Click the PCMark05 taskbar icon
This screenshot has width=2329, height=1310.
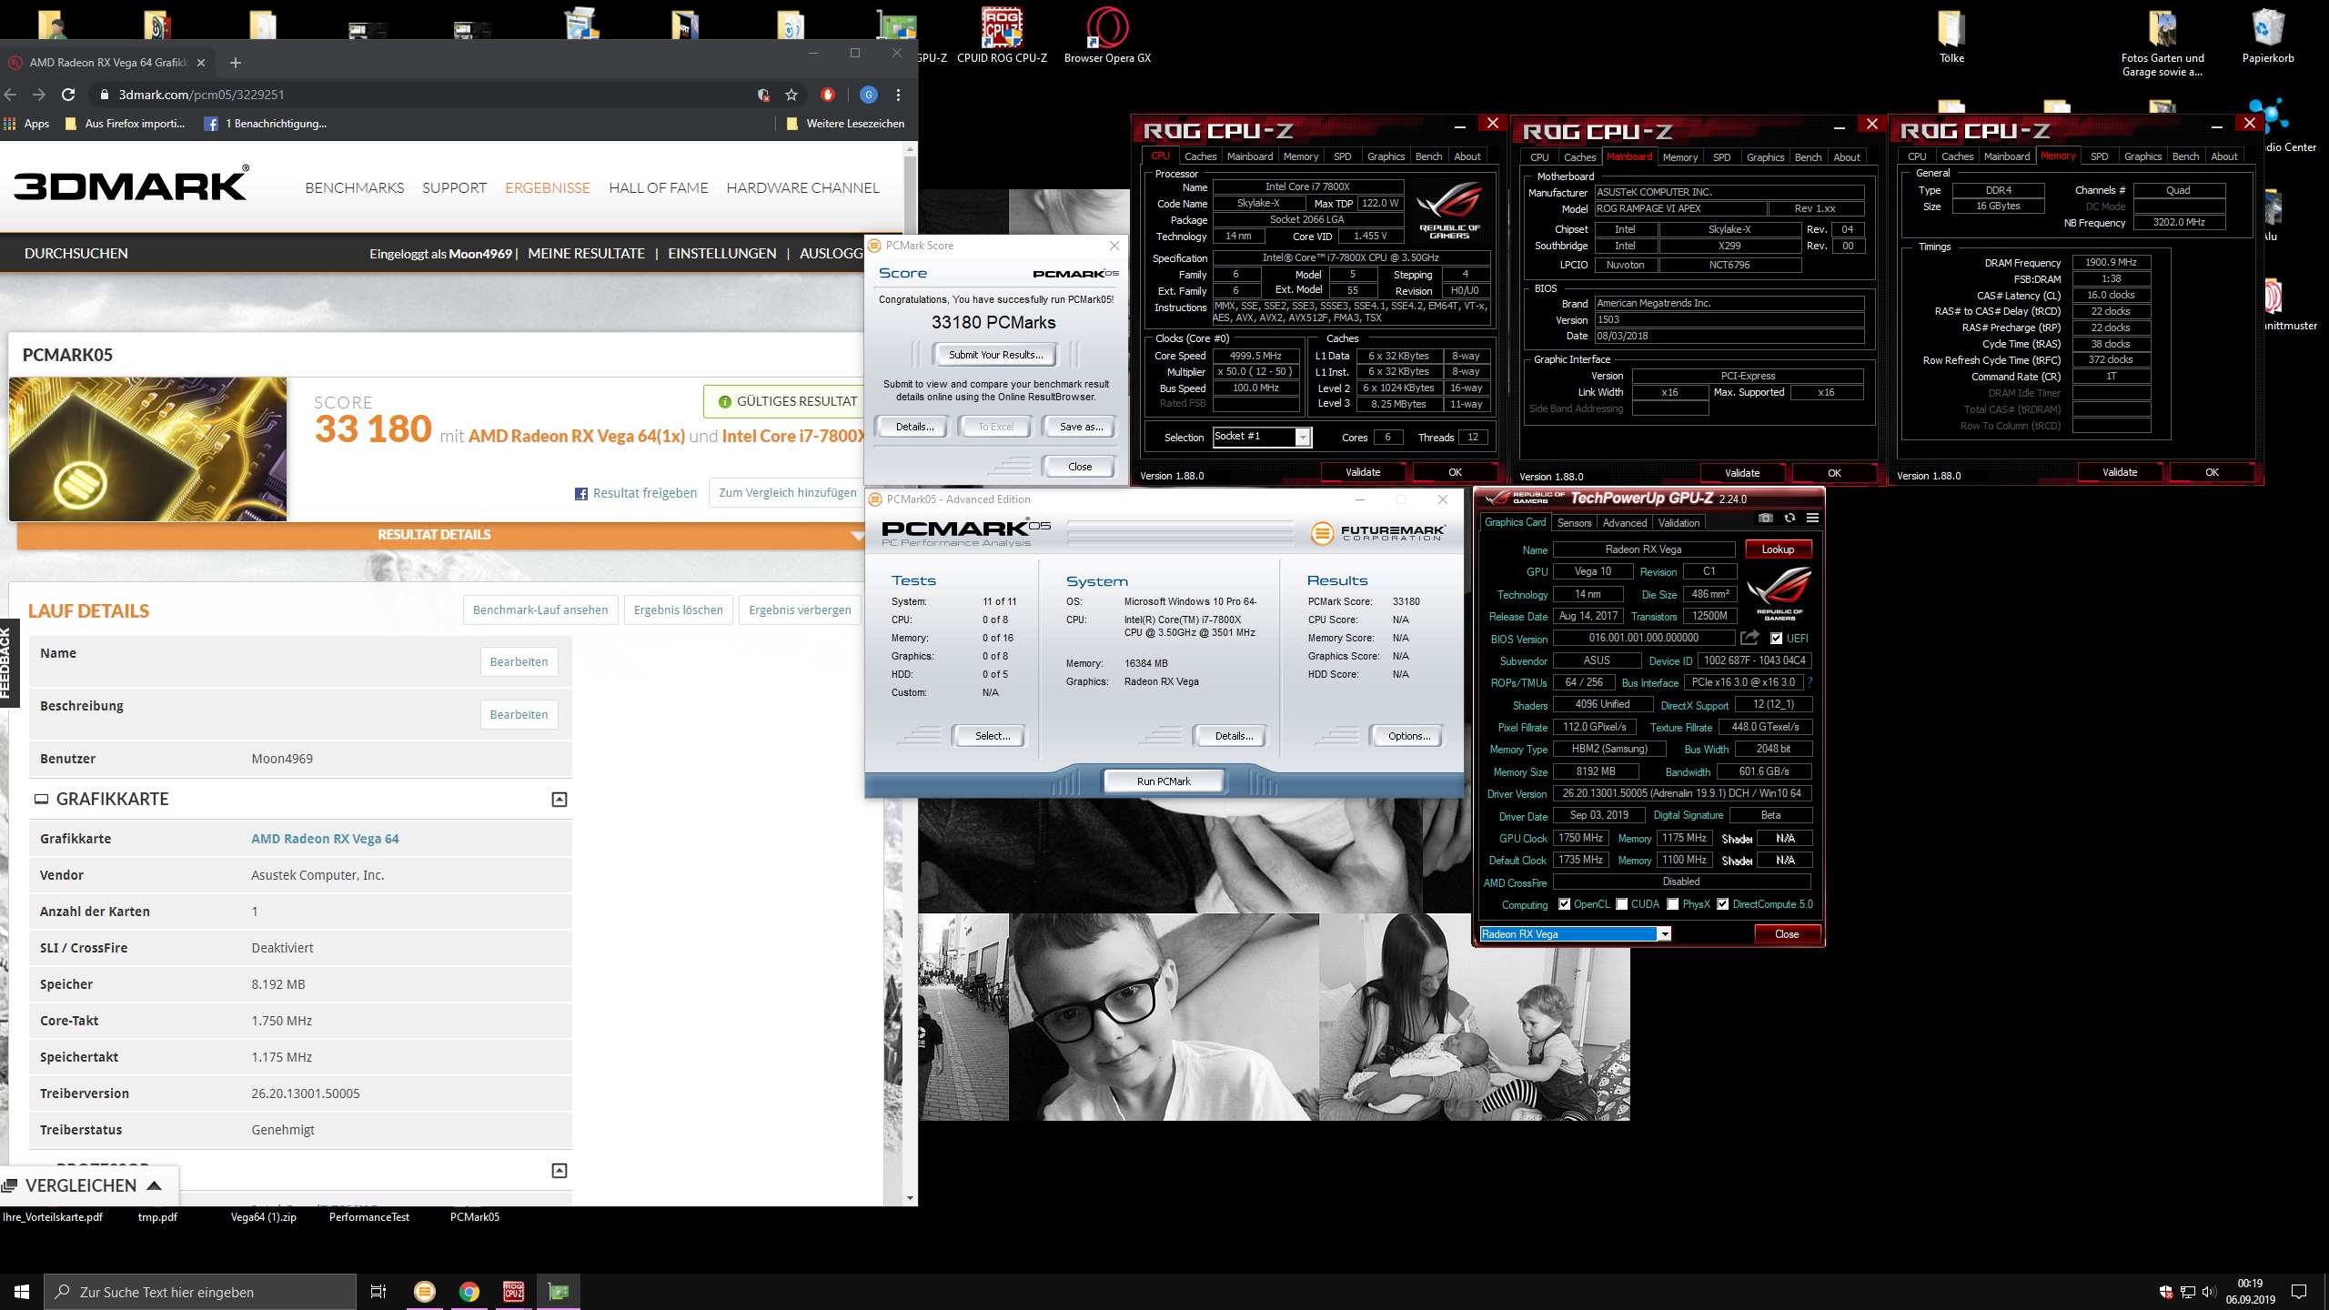pos(424,1292)
